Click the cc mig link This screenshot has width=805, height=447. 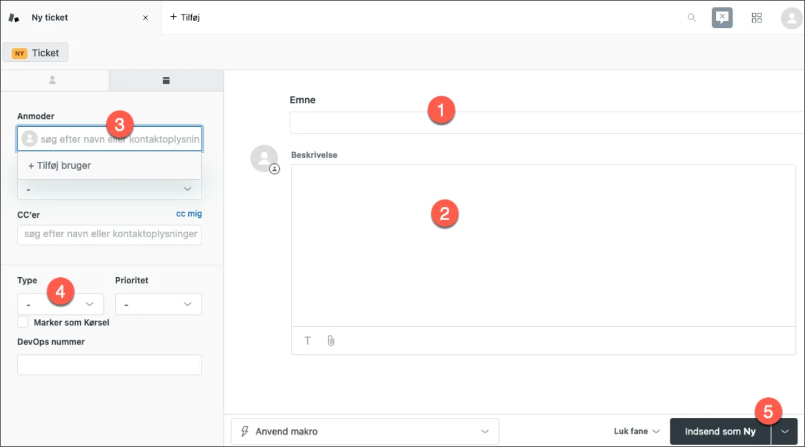pos(189,213)
